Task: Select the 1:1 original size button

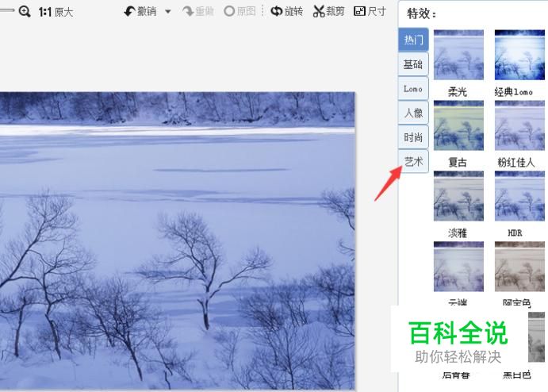Action: coord(56,12)
